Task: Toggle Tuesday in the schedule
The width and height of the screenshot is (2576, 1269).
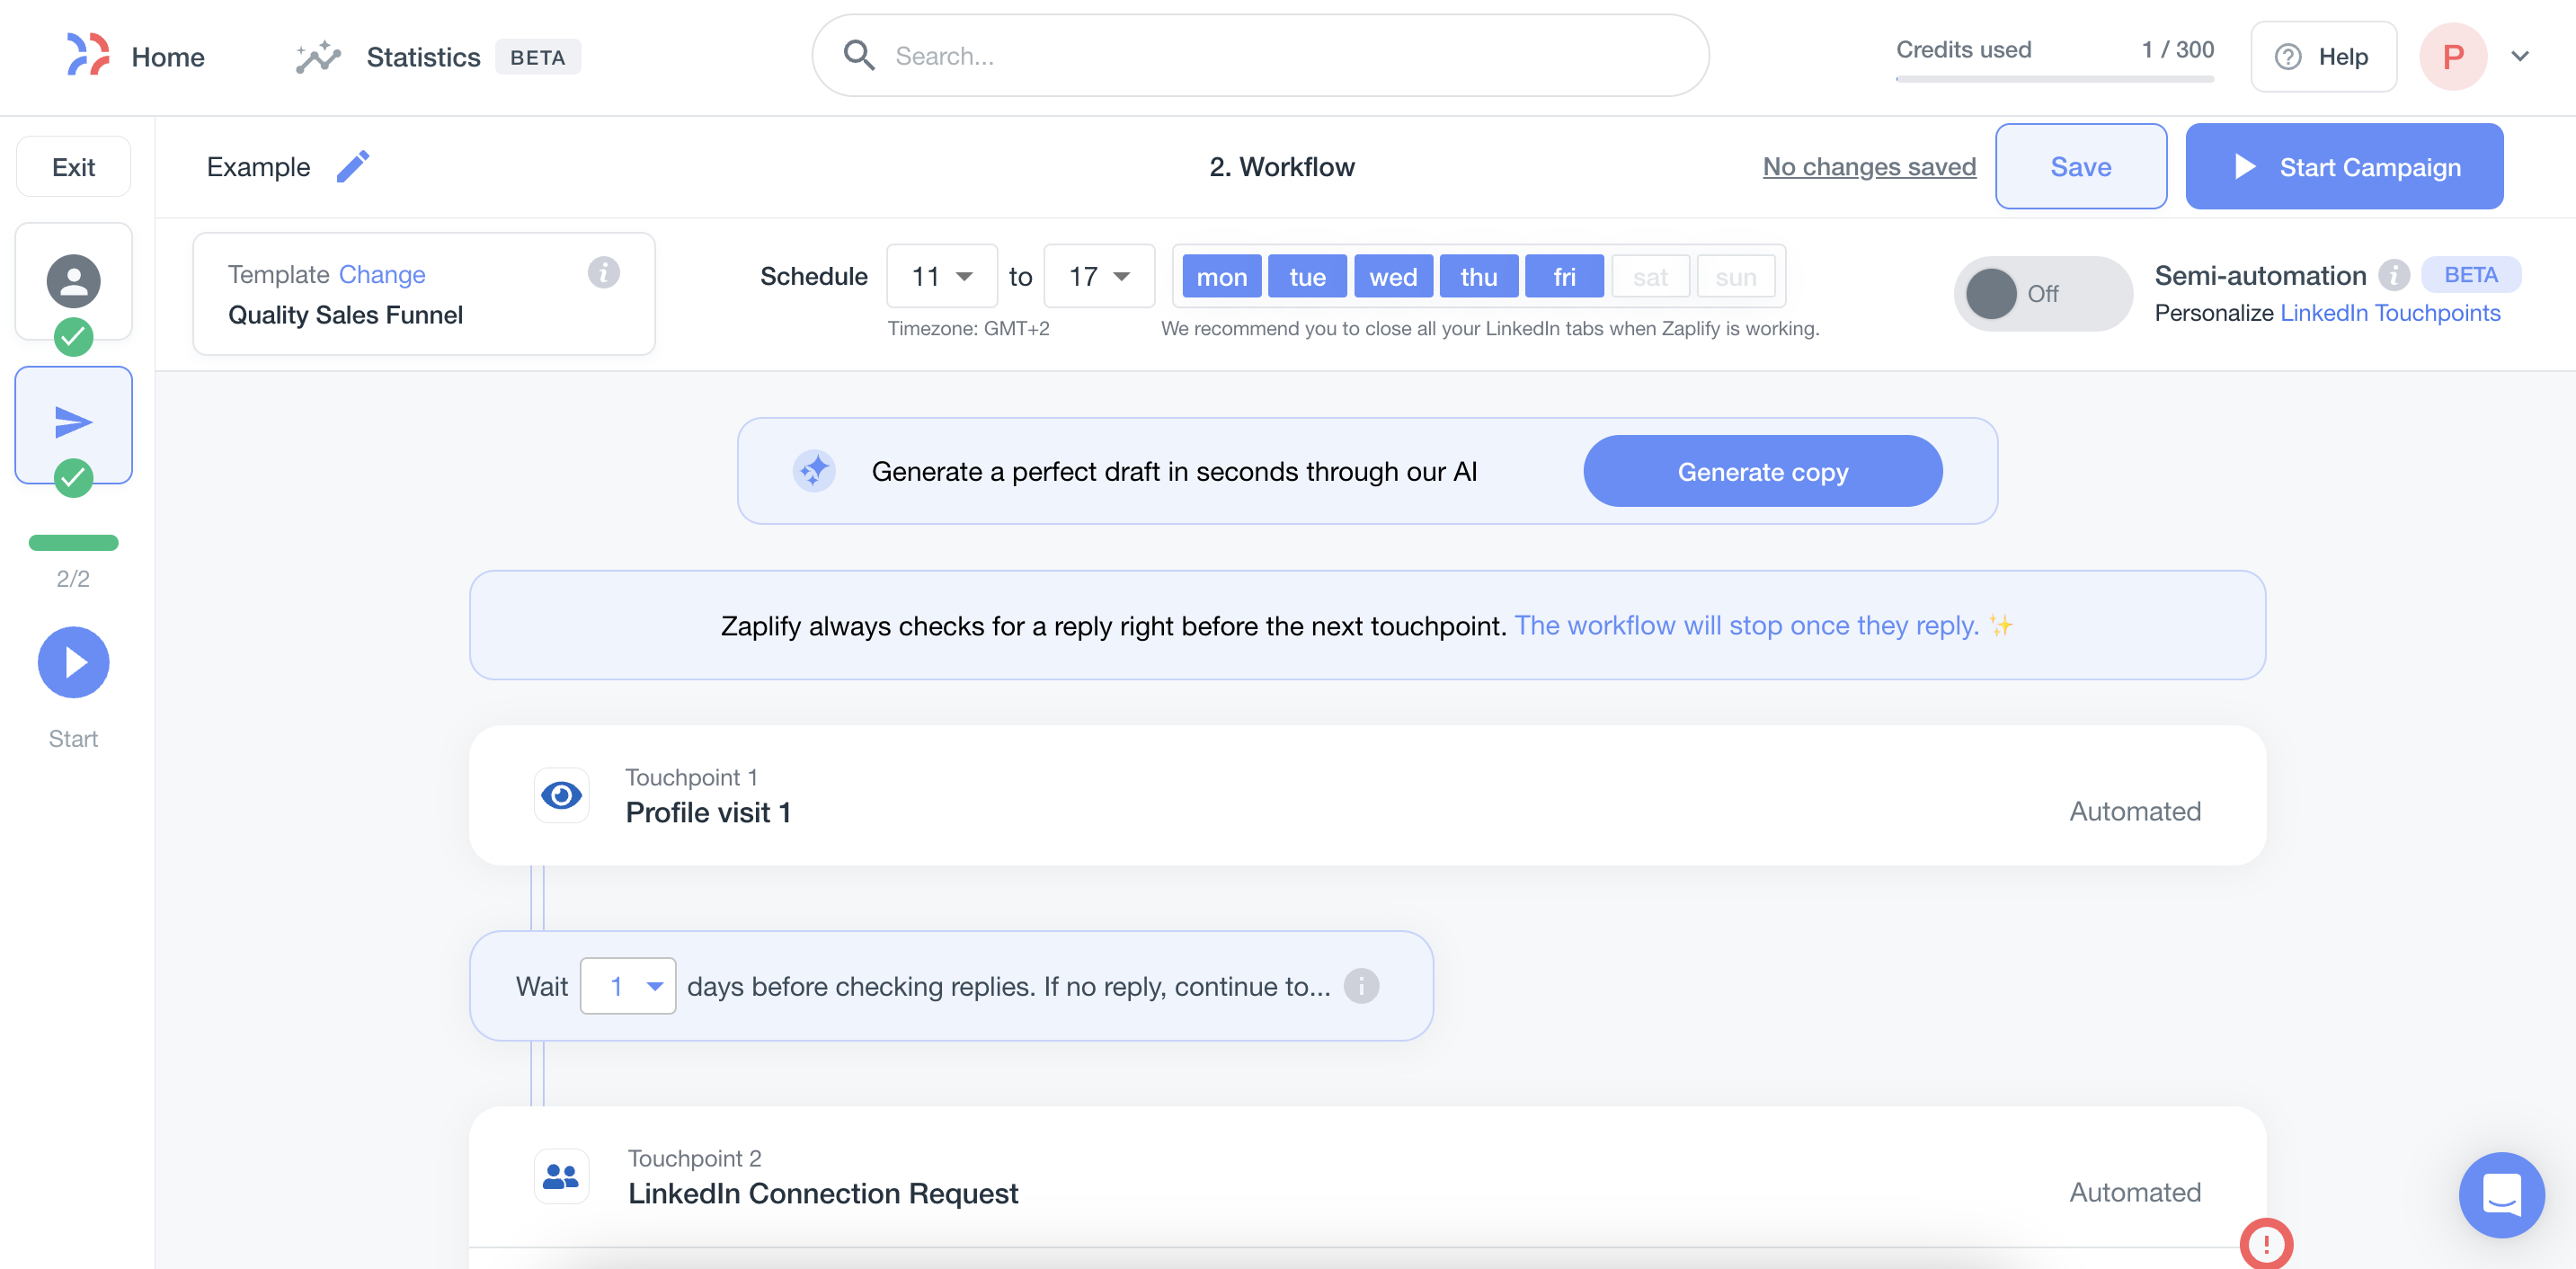Action: 1308,277
